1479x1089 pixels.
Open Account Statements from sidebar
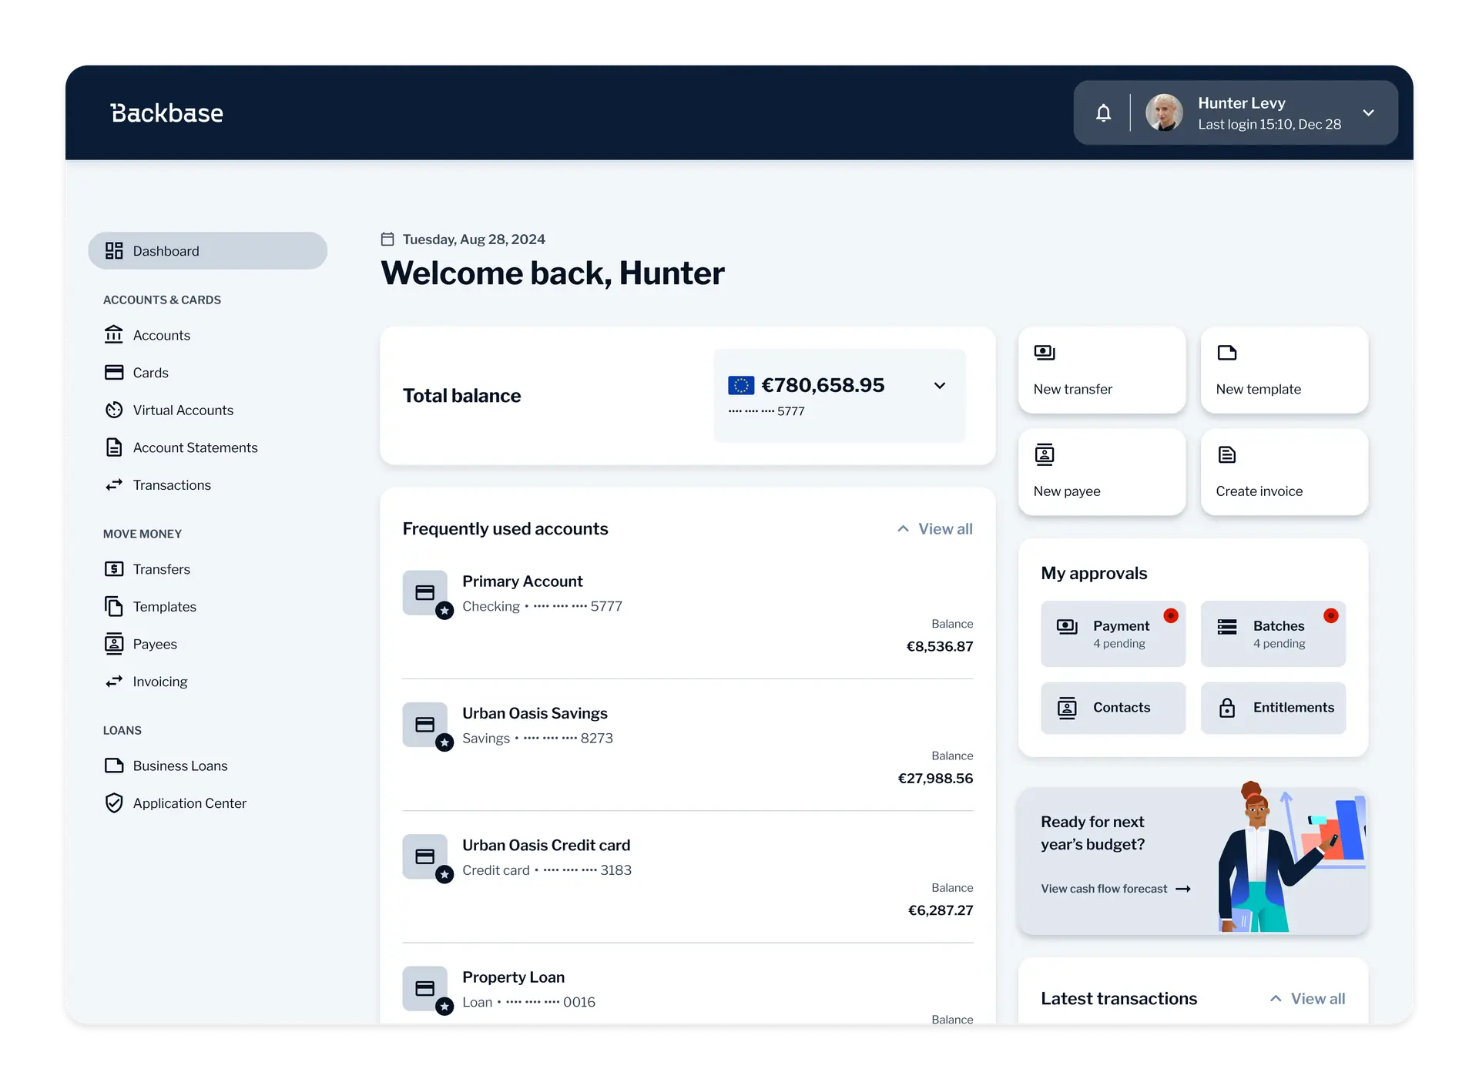tap(195, 448)
